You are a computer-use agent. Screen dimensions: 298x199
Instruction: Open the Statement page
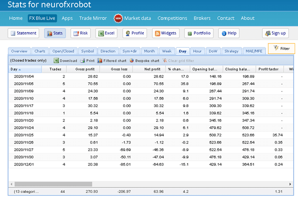click(x=23, y=33)
